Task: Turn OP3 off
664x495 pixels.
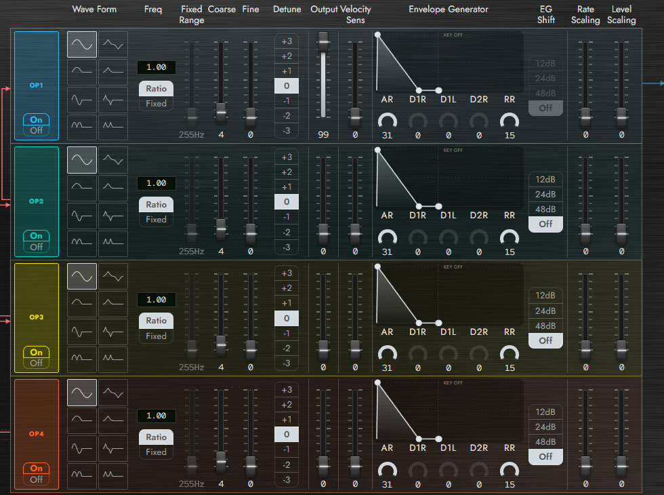Action: tap(36, 363)
